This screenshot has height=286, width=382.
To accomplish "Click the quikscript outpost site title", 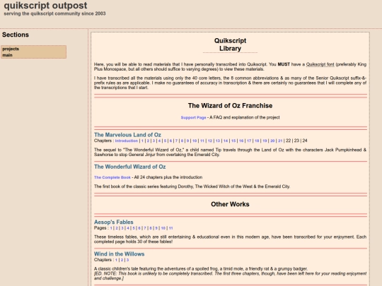I will click(x=45, y=6).
